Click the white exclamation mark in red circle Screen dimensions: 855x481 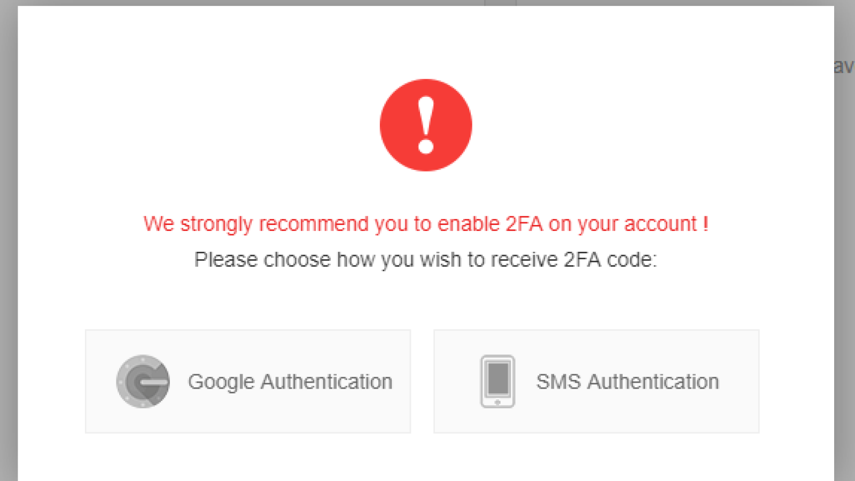[426, 125]
